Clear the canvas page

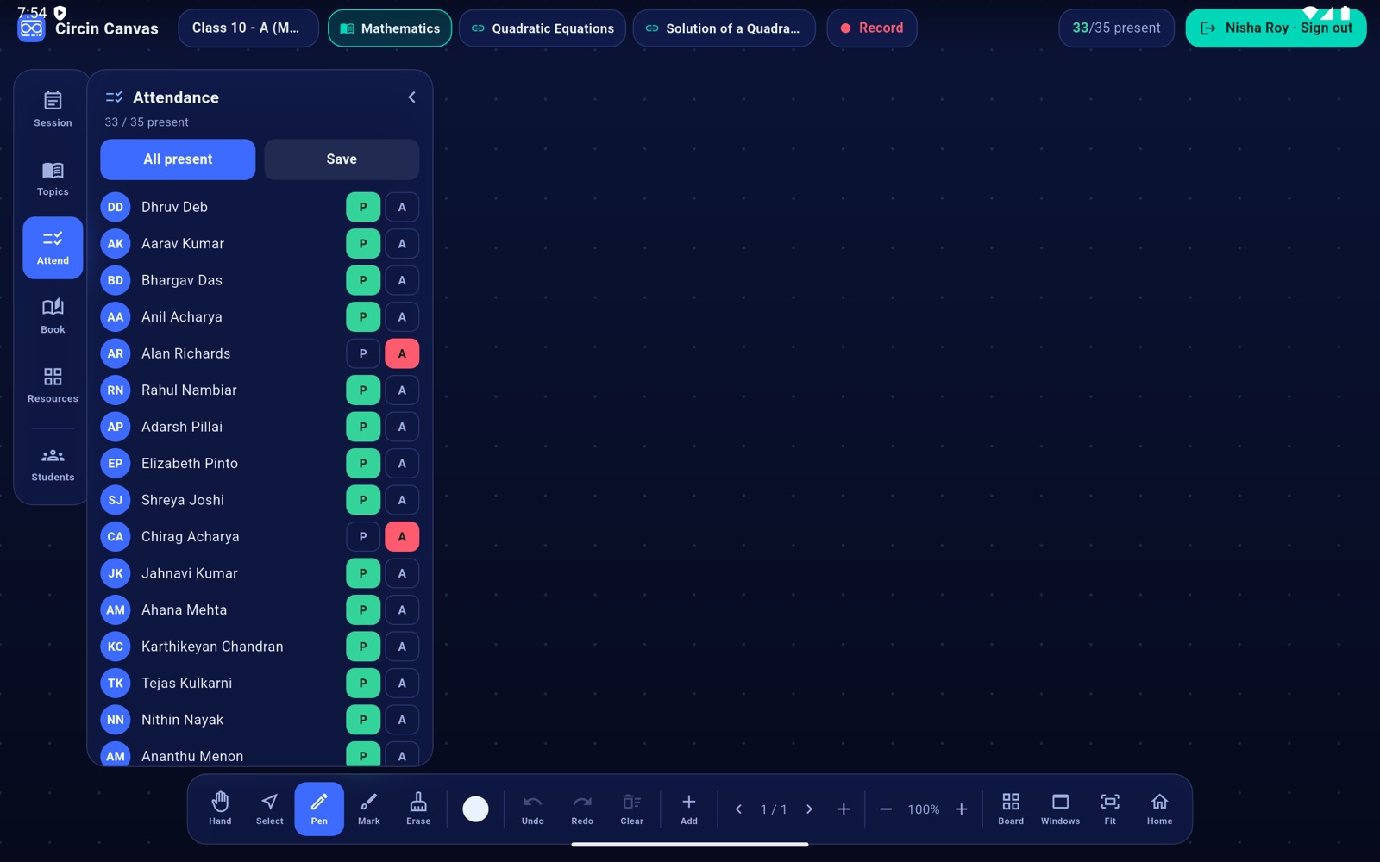pos(632,809)
